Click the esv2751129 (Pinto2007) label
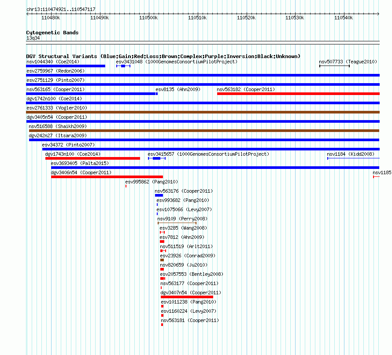This screenshot has height=355, width=392. pos(55,80)
